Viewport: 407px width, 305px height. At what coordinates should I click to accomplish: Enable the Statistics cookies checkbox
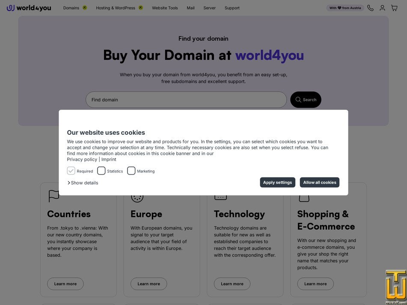point(101,170)
